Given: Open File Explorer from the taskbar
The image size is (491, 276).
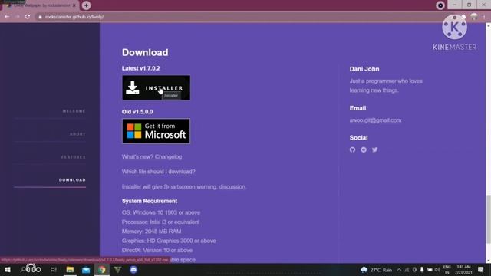Looking at the screenshot, I should [x=70, y=269].
